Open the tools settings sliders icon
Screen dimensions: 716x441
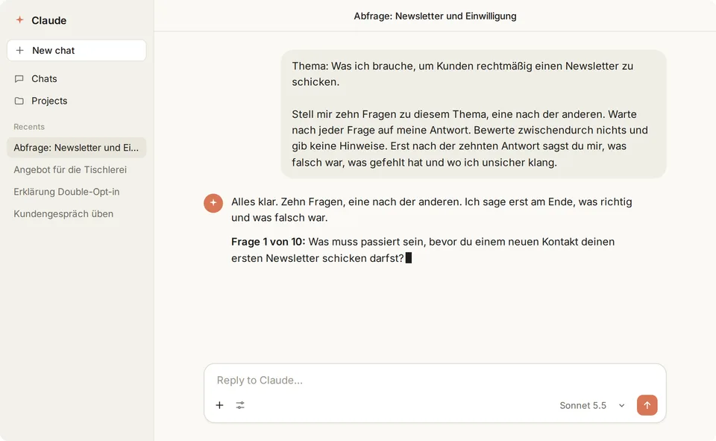pos(240,405)
